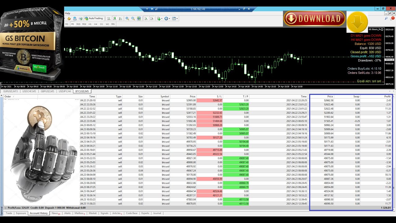The image size is (396, 223).
Task: Click total profit 1 326.01 value
Action: pos(386,208)
